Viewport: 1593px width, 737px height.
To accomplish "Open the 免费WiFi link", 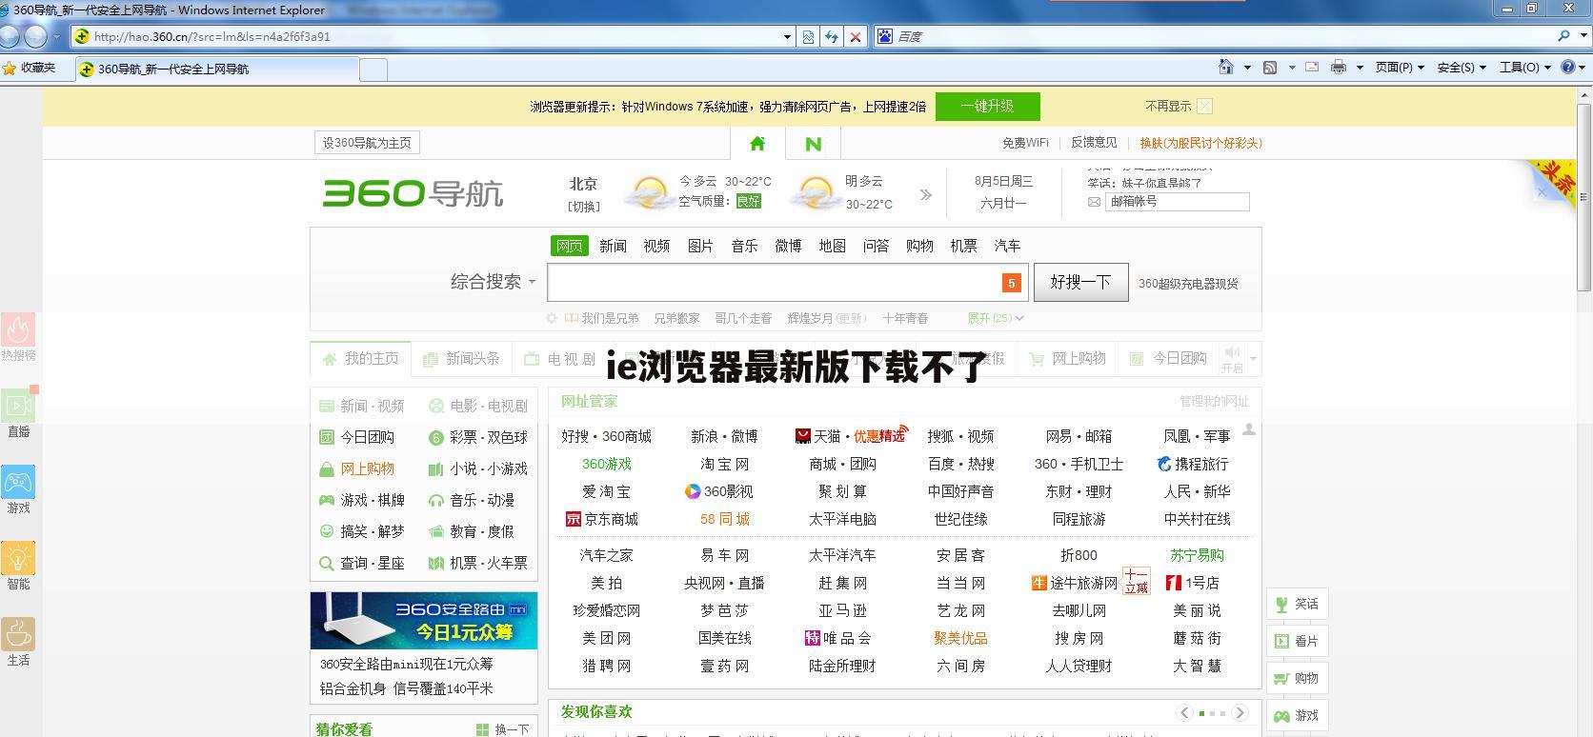I will click(1025, 143).
